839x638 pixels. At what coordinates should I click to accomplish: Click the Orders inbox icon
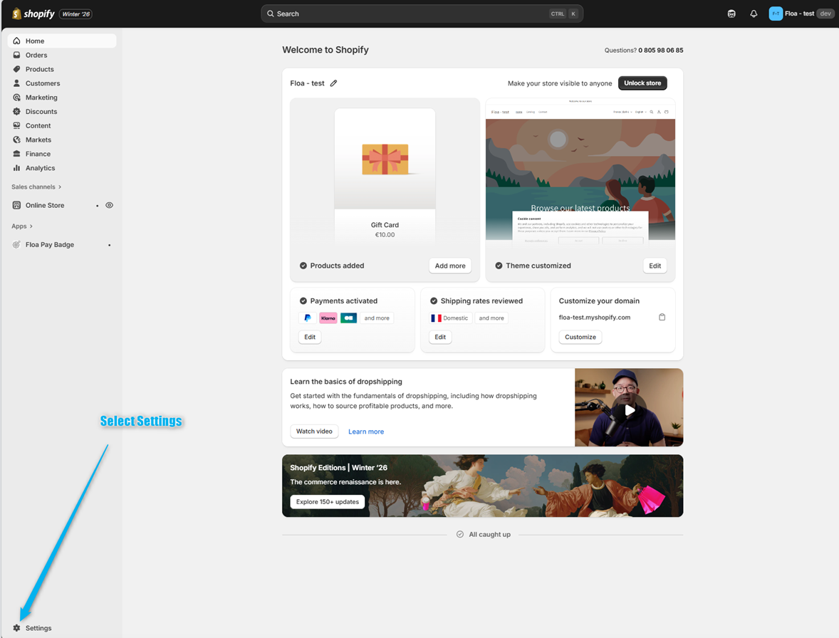(16, 55)
